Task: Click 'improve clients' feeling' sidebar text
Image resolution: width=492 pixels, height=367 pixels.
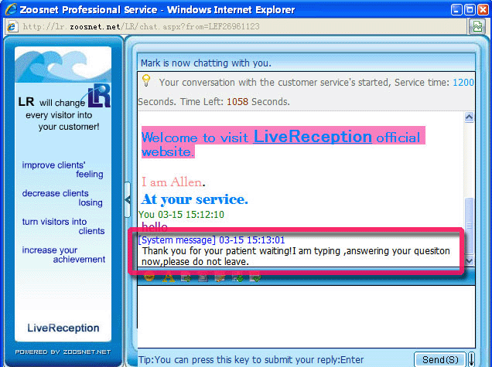Action: pyautogui.click(x=63, y=169)
